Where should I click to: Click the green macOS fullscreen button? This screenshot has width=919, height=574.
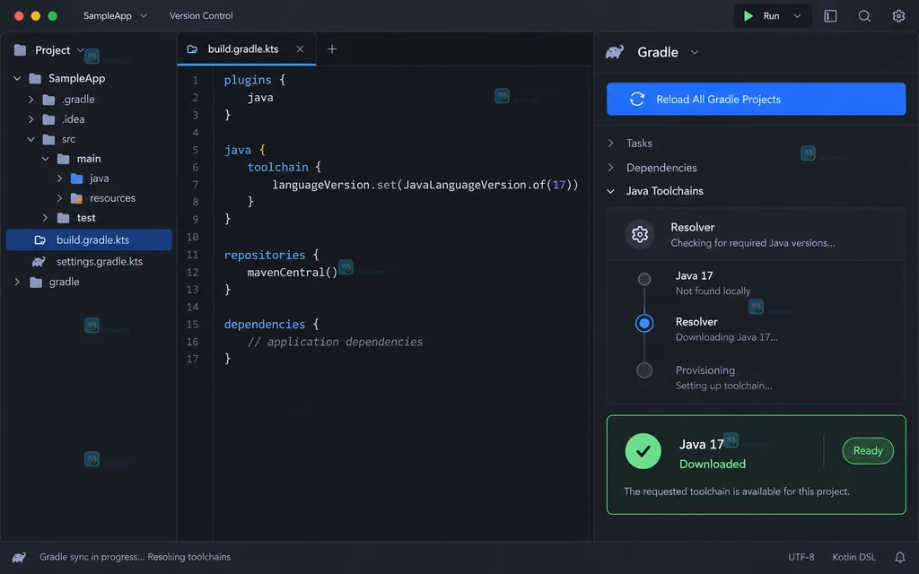click(x=53, y=16)
